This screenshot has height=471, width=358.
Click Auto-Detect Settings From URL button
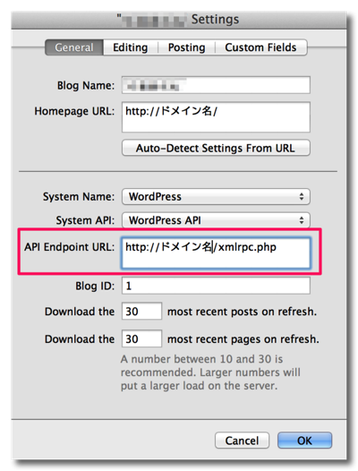click(x=216, y=148)
